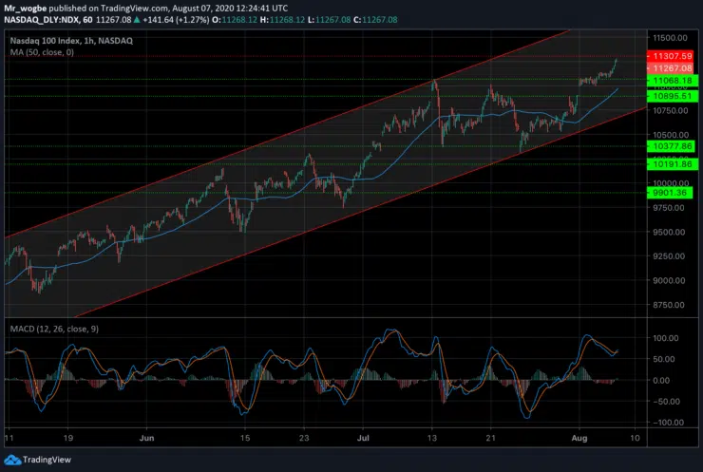This screenshot has width=703, height=472.
Task: Click the 11500.00 tick on price scale
Action: pyautogui.click(x=669, y=37)
